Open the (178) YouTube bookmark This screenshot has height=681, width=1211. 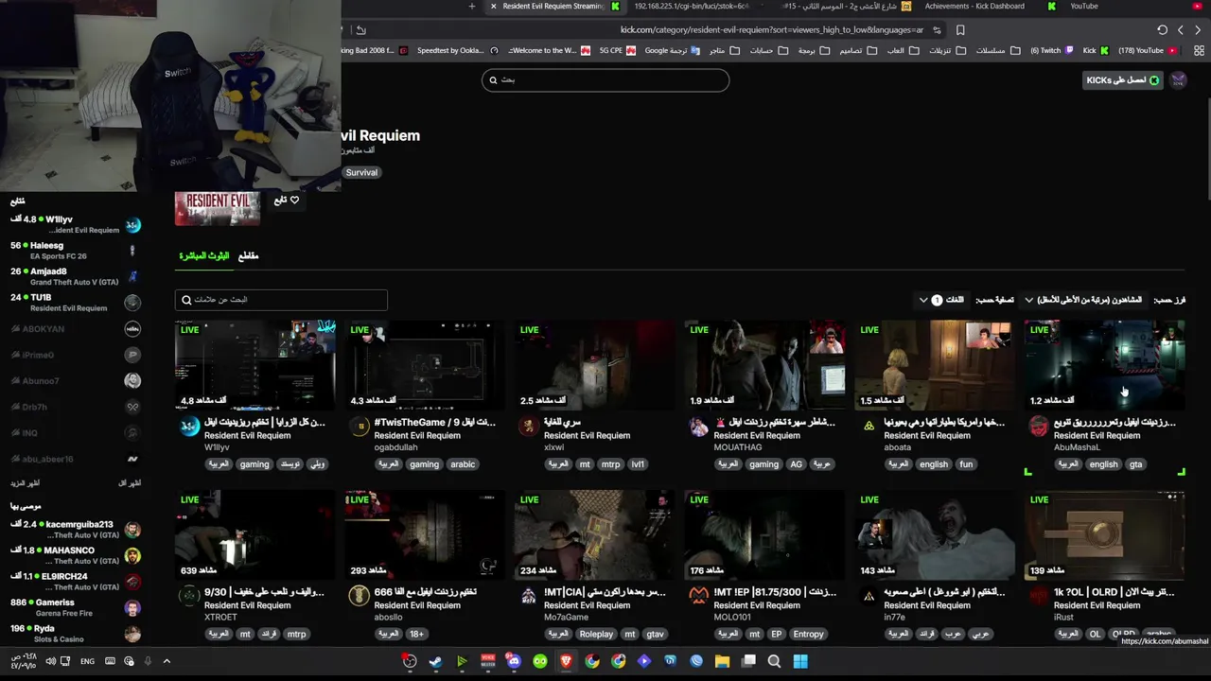(x=1148, y=50)
